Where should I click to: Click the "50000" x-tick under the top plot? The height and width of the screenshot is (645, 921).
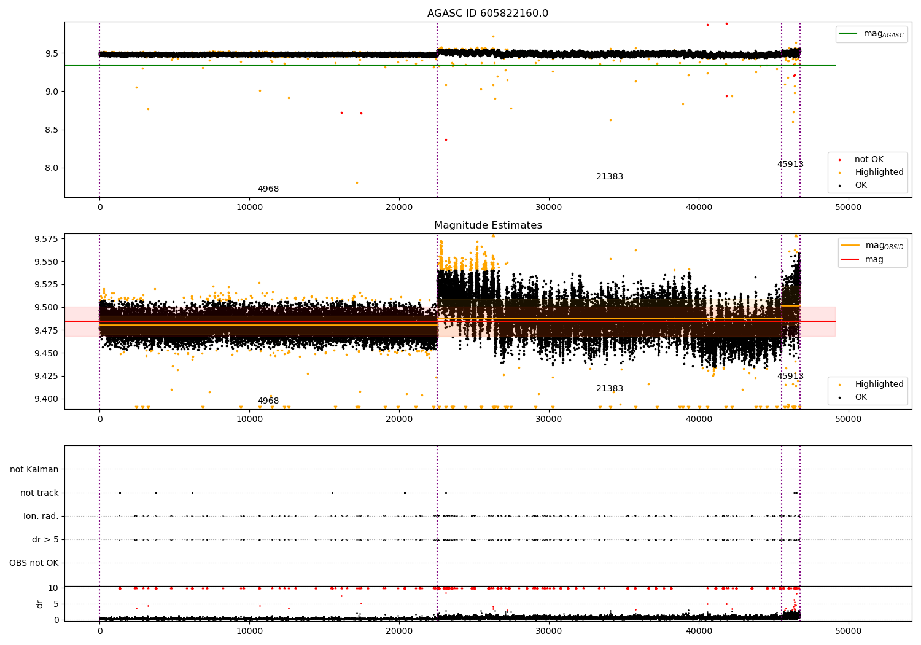(x=849, y=208)
